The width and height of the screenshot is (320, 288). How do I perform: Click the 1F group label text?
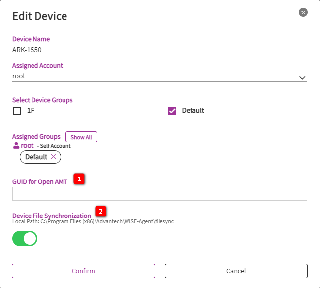pyautogui.click(x=31, y=111)
